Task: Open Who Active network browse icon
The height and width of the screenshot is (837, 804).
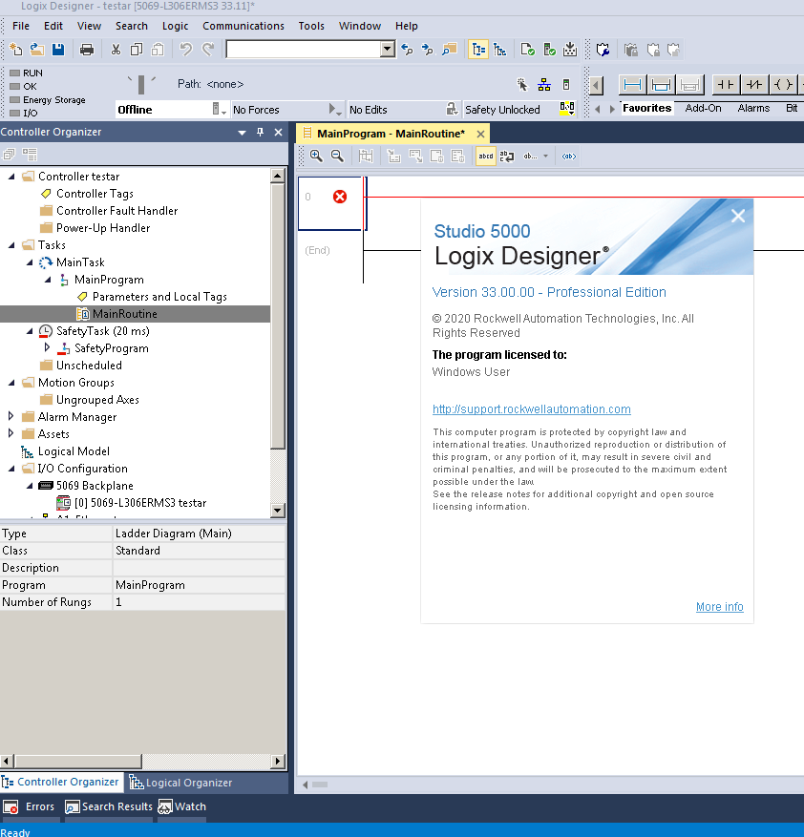Action: pos(544,84)
